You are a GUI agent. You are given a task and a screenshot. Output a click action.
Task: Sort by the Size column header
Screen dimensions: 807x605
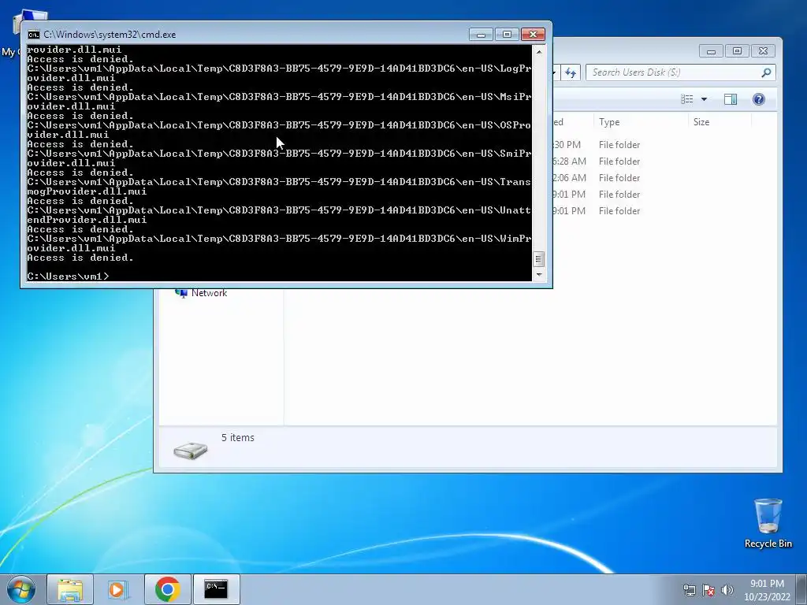[720, 122]
